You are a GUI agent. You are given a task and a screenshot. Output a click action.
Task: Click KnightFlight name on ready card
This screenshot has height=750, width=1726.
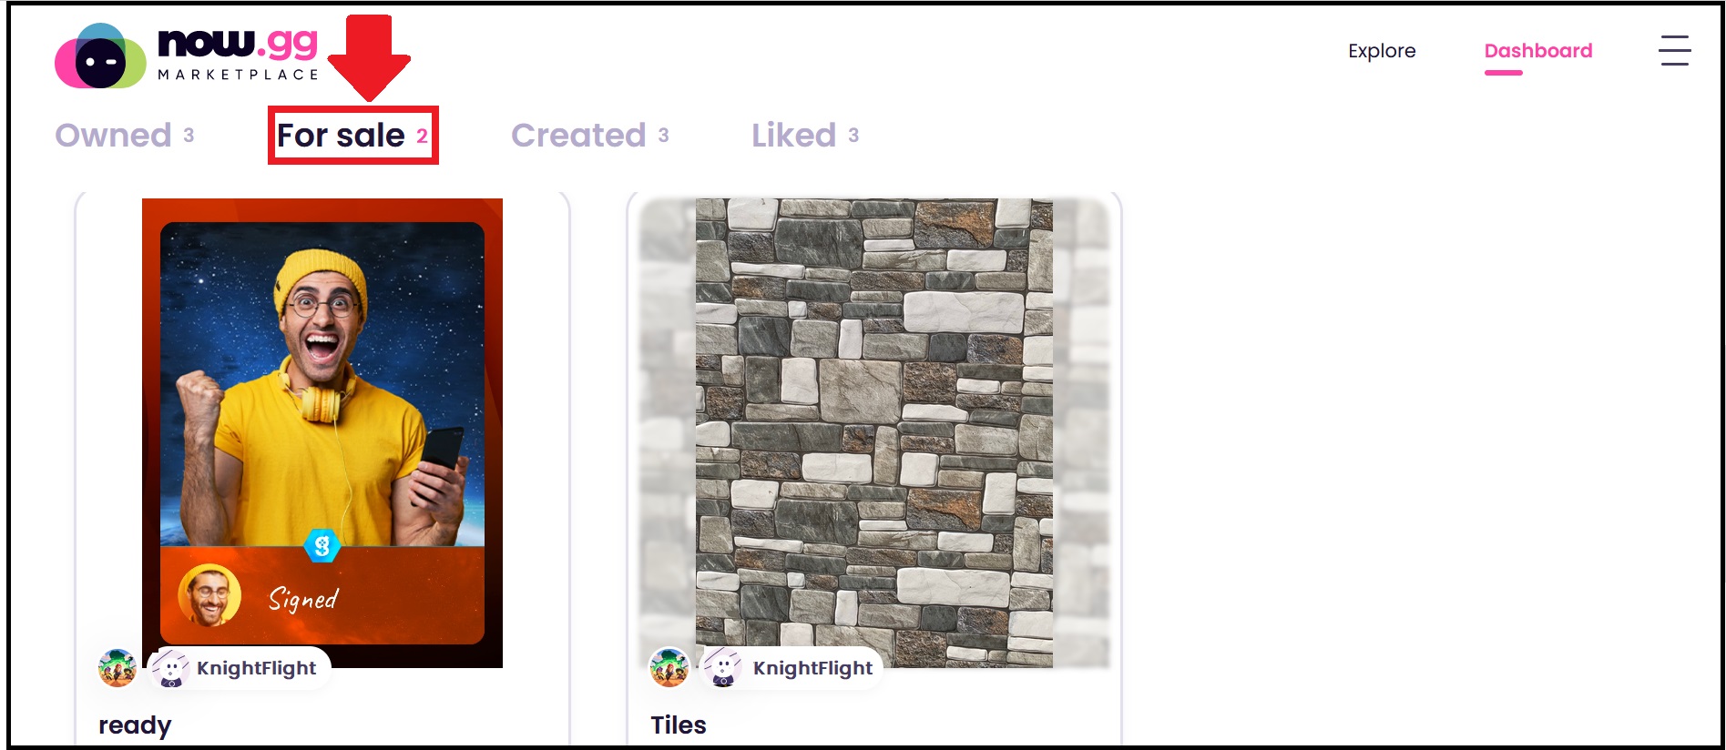(x=256, y=668)
